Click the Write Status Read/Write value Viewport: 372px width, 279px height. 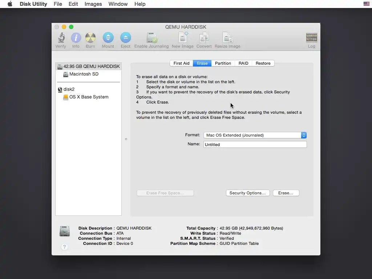pyautogui.click(x=230, y=234)
